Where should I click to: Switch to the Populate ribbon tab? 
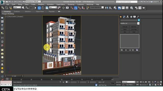52,12
